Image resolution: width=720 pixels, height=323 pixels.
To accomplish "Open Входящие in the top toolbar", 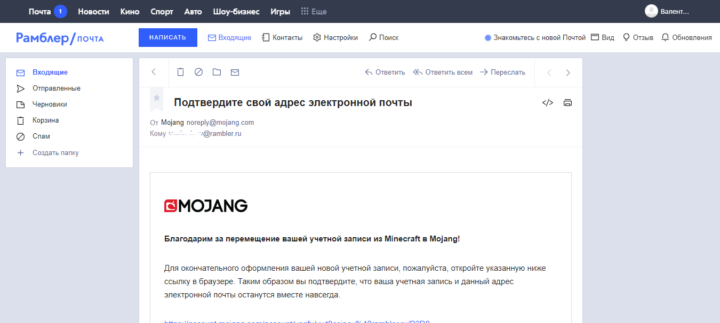I will pyautogui.click(x=229, y=38).
